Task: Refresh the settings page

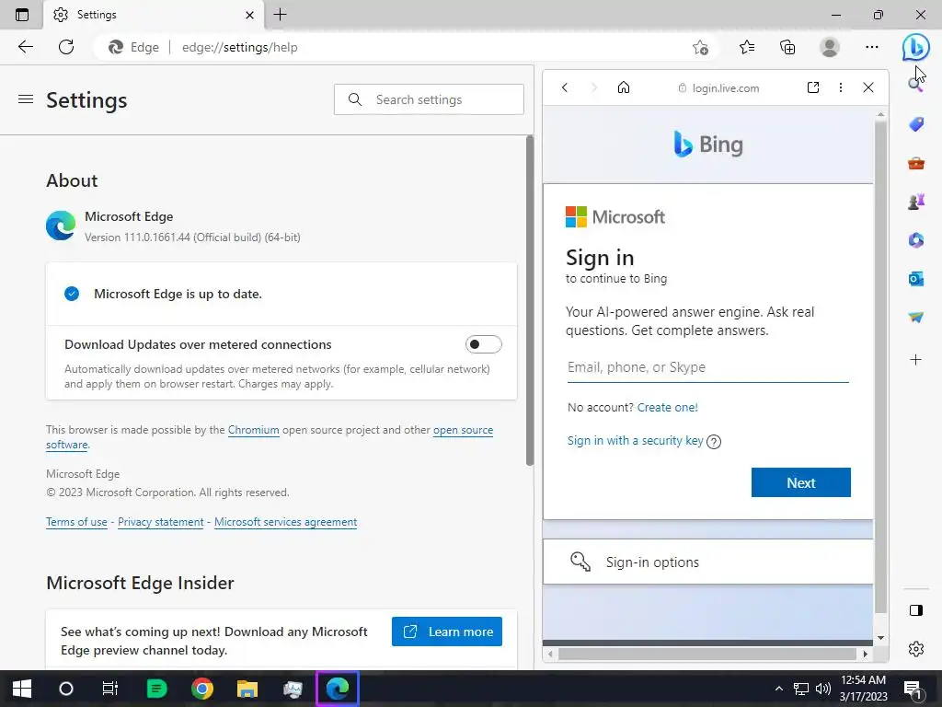Action: [x=66, y=47]
